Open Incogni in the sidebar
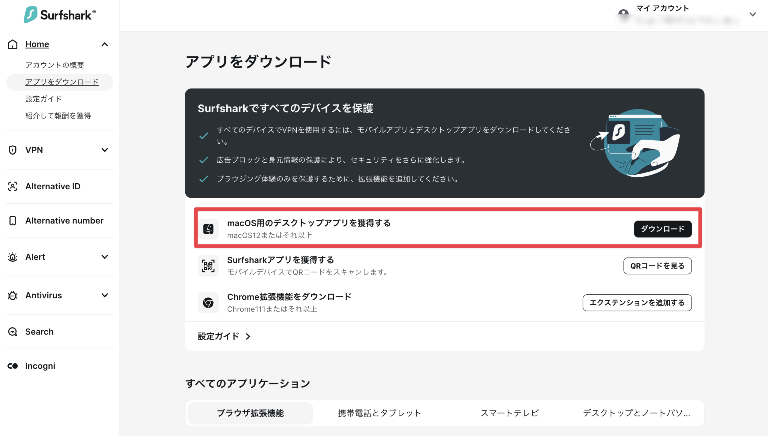The width and height of the screenshot is (768, 436). [x=40, y=366]
